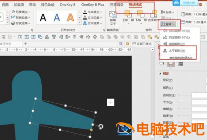Select the effects pane icon

[x=171, y=64]
